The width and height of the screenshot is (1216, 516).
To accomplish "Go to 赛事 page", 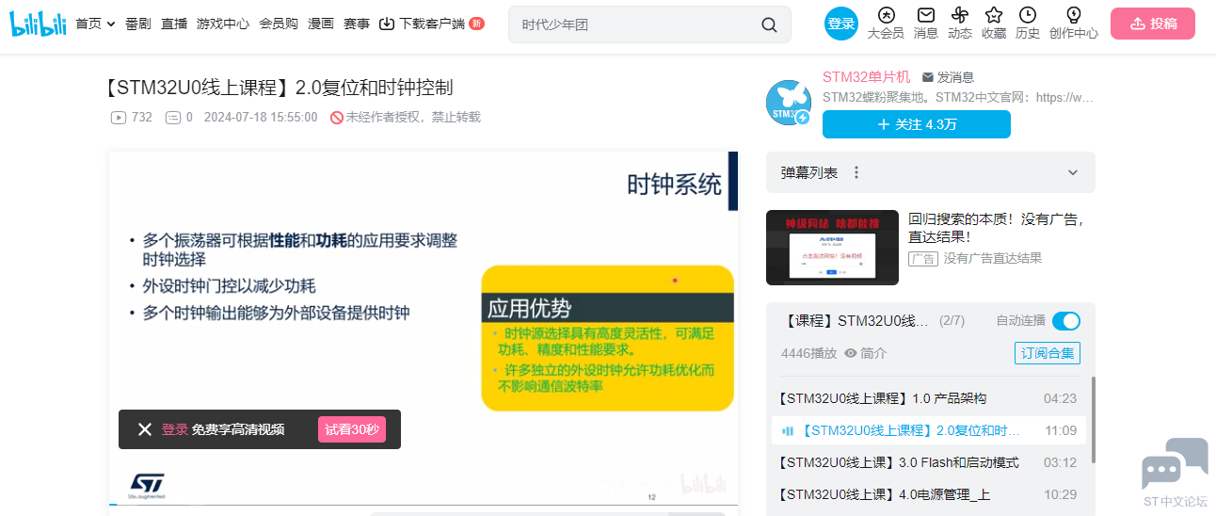I will coord(357,24).
